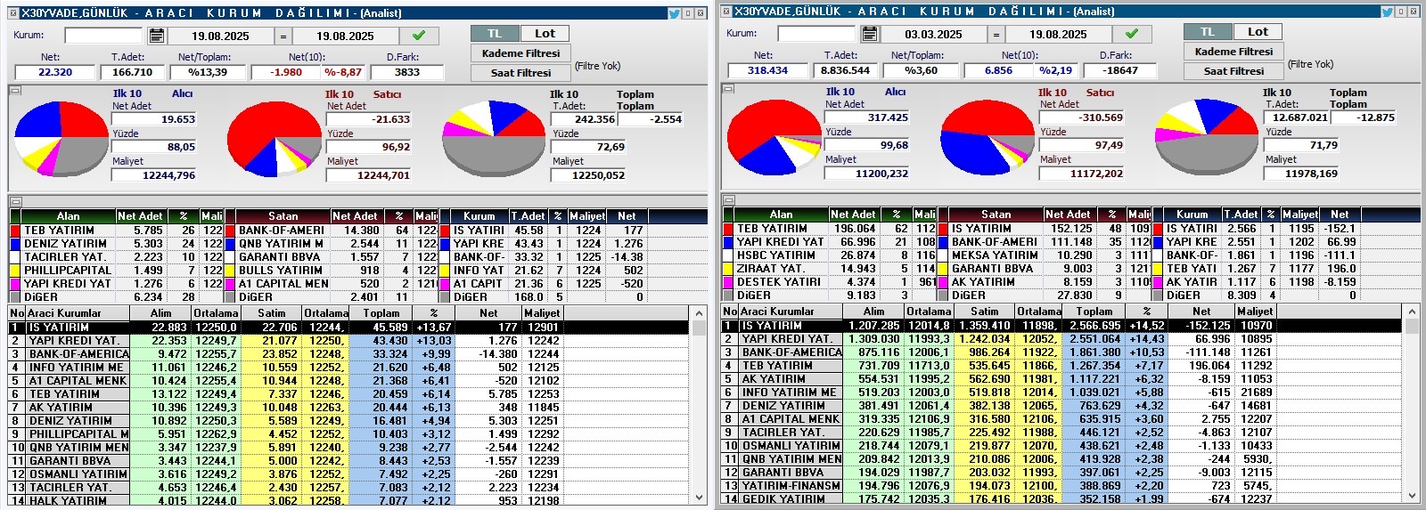Click Twitter bird icon in 03.03.2025-start window
Image resolution: width=1426 pixels, height=510 pixels.
point(1388,12)
